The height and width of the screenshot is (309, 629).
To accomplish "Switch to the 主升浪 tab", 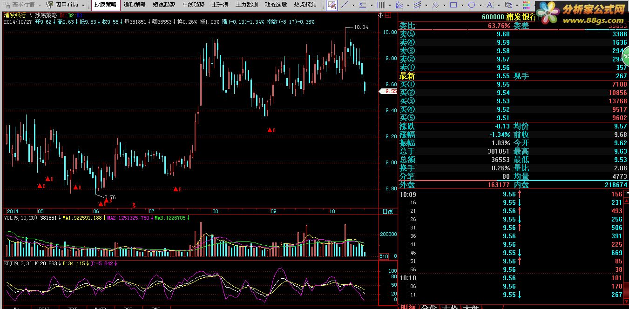I will 220,5.
